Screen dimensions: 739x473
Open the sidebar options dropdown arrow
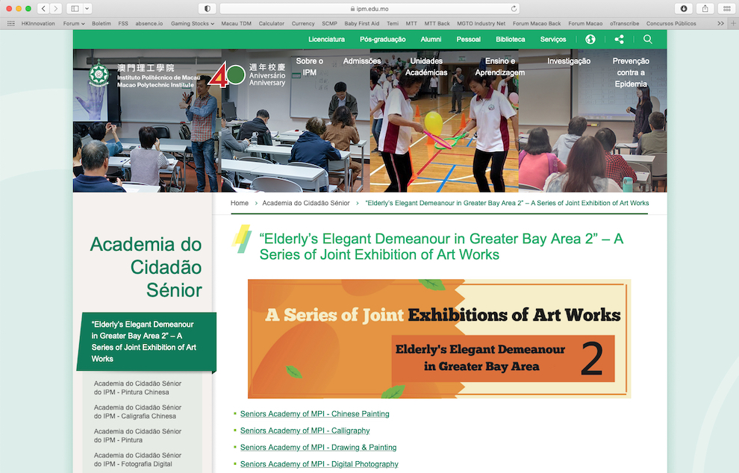click(x=87, y=8)
